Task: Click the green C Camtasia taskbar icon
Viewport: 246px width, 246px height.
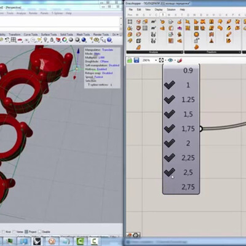Action: pos(81,241)
